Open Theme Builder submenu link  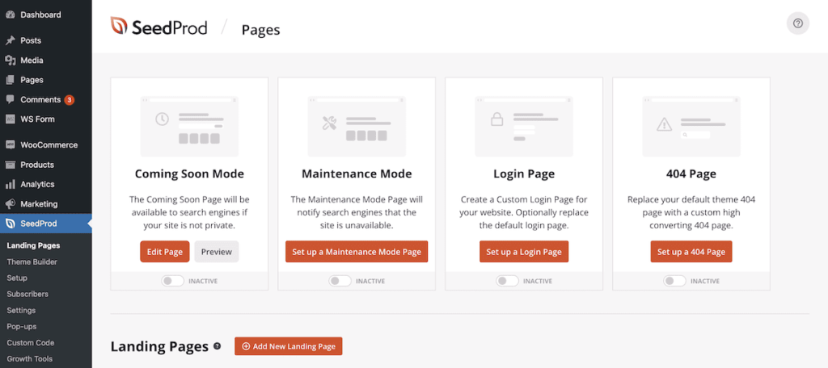pyautogui.click(x=32, y=261)
